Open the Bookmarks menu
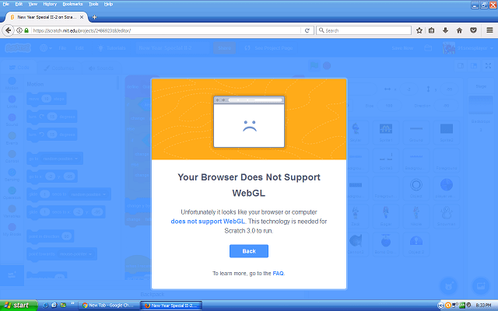 72,4
